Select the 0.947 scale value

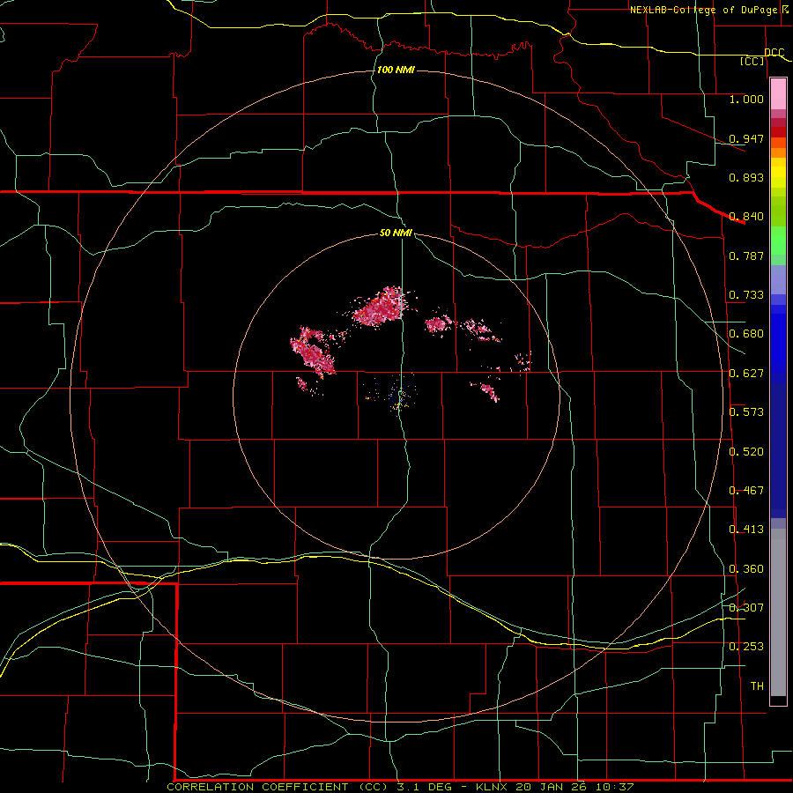746,138
